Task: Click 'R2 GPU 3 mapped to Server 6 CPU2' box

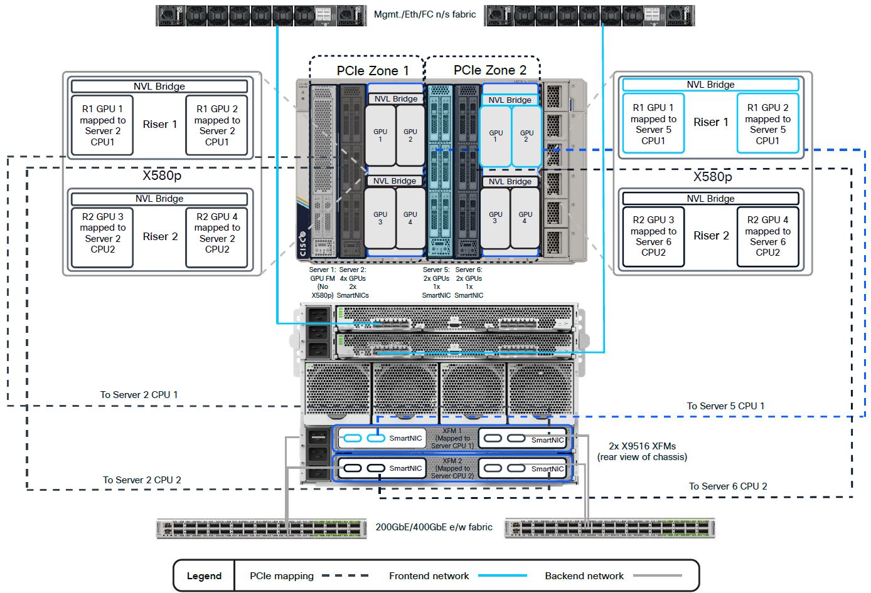Action: point(653,236)
